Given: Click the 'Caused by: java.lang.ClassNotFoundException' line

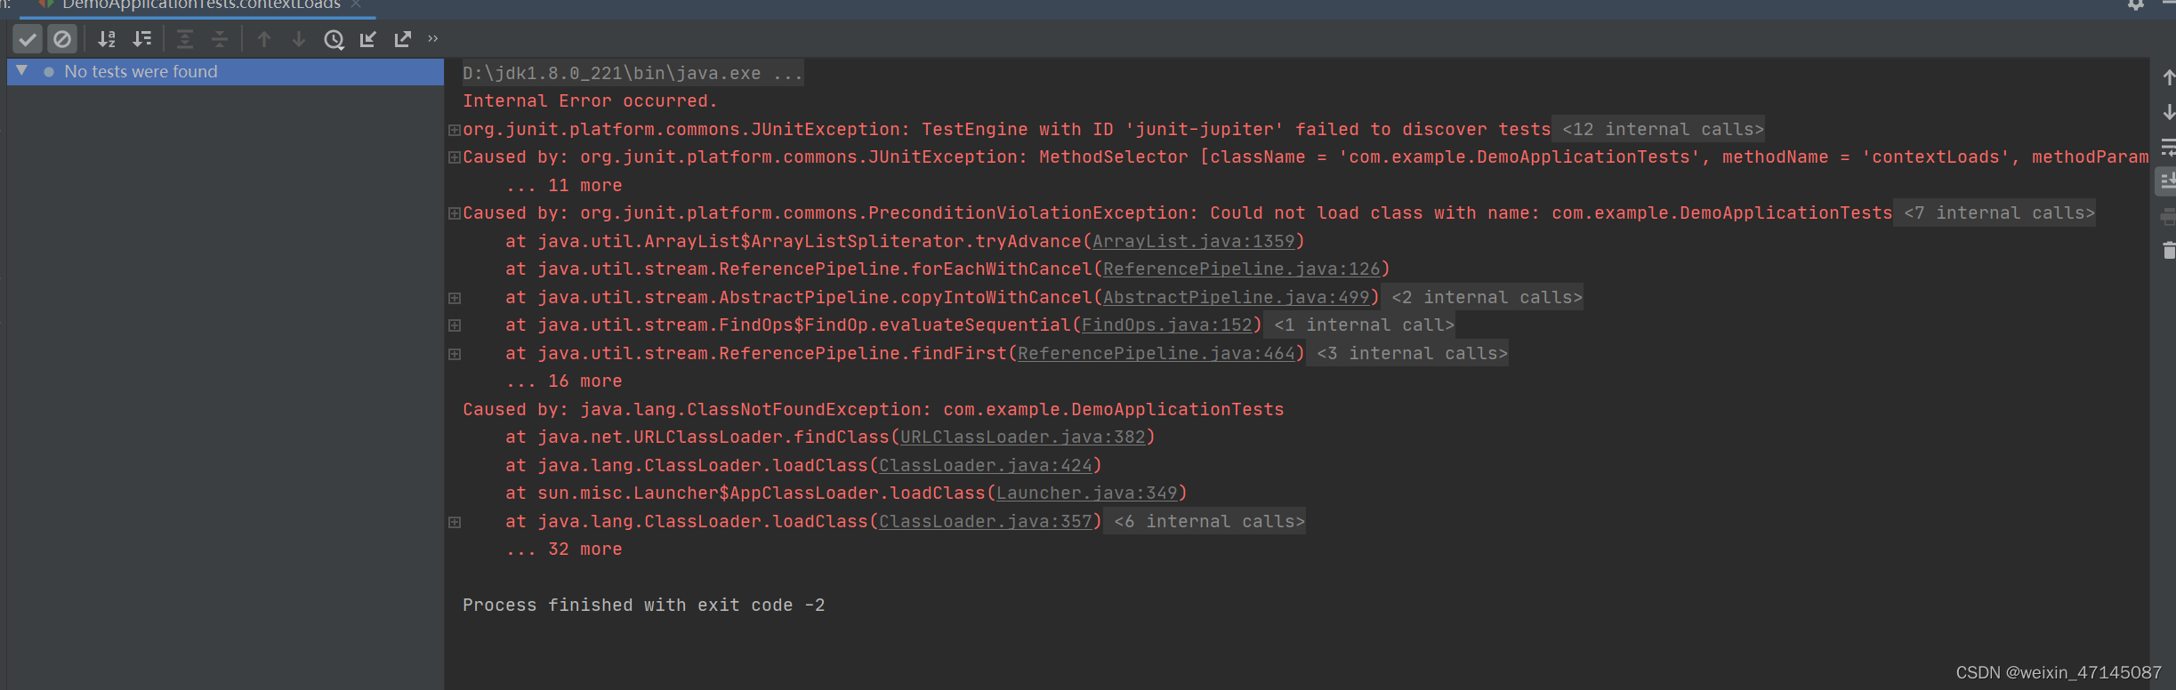Looking at the screenshot, I should coord(873,410).
